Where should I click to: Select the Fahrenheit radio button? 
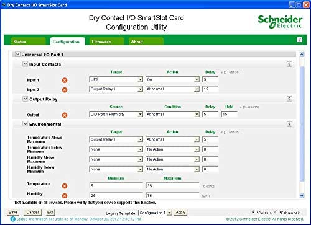coord(276,212)
